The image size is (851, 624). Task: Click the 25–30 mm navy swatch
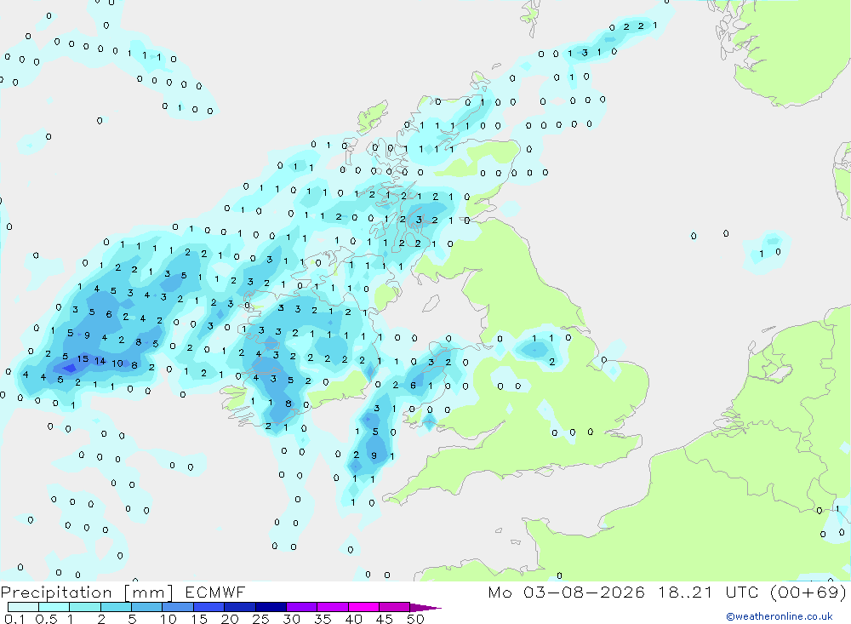pos(271,607)
